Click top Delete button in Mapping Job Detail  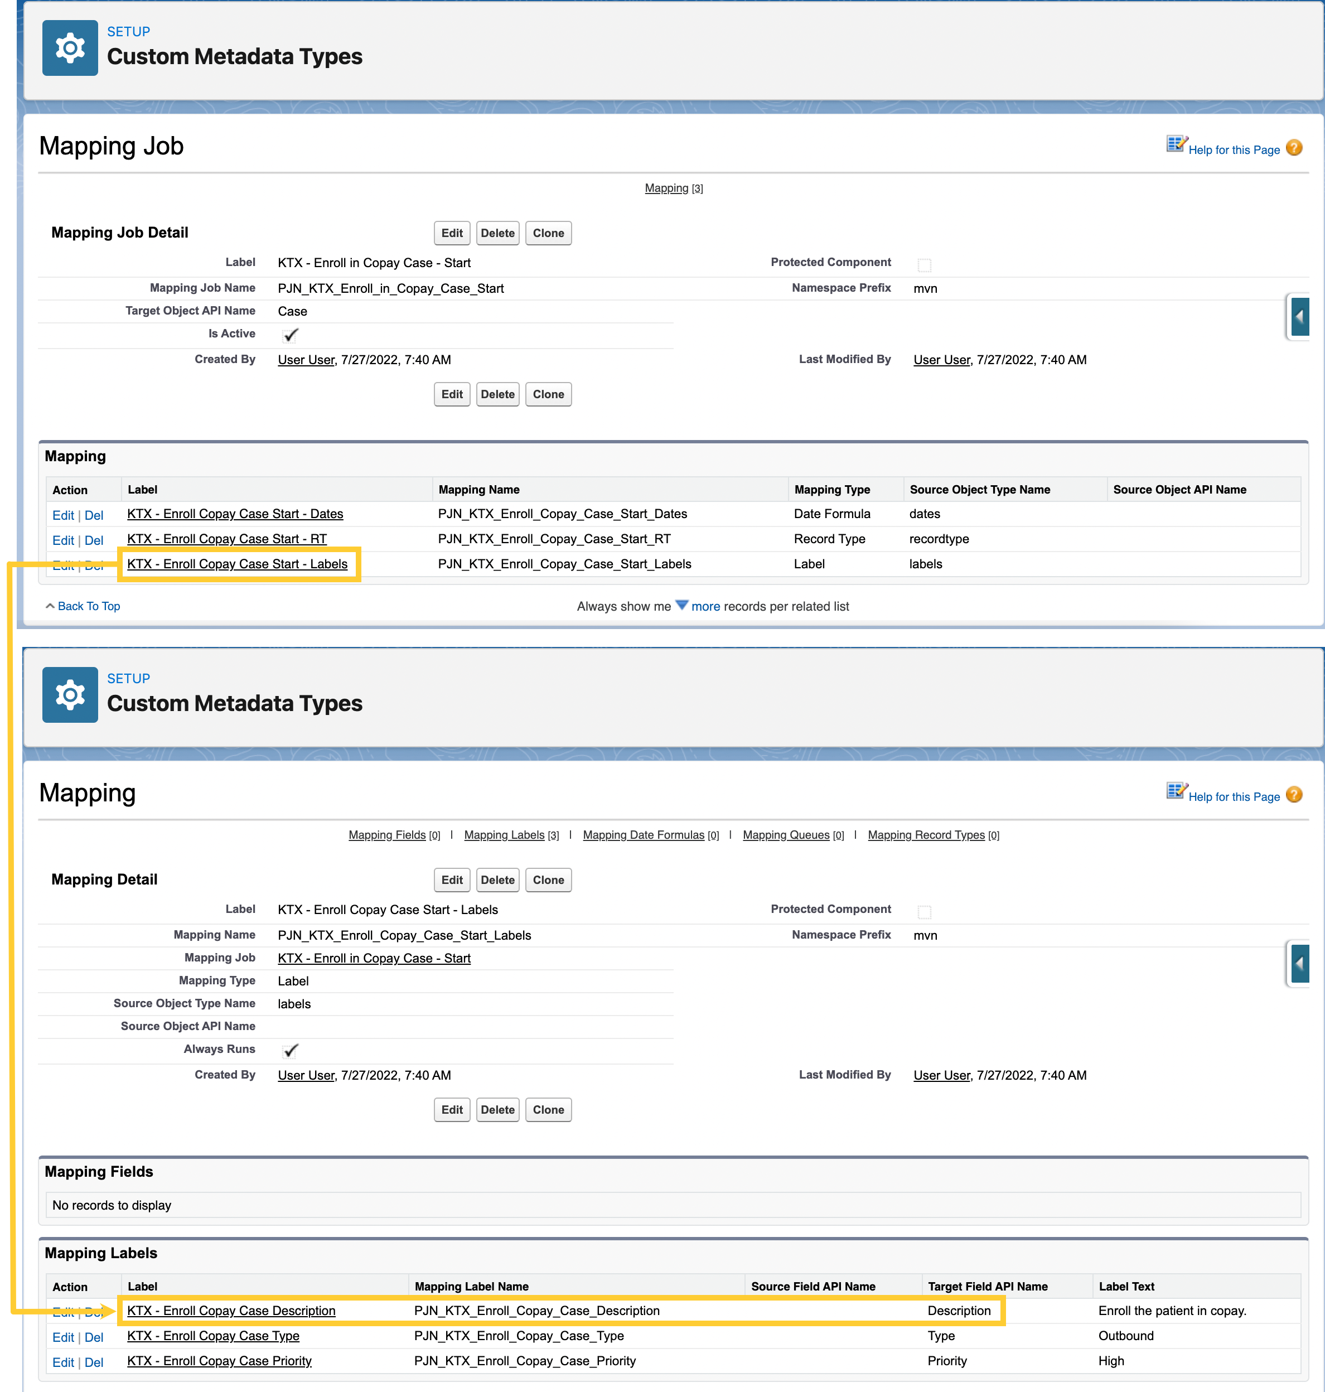click(498, 233)
